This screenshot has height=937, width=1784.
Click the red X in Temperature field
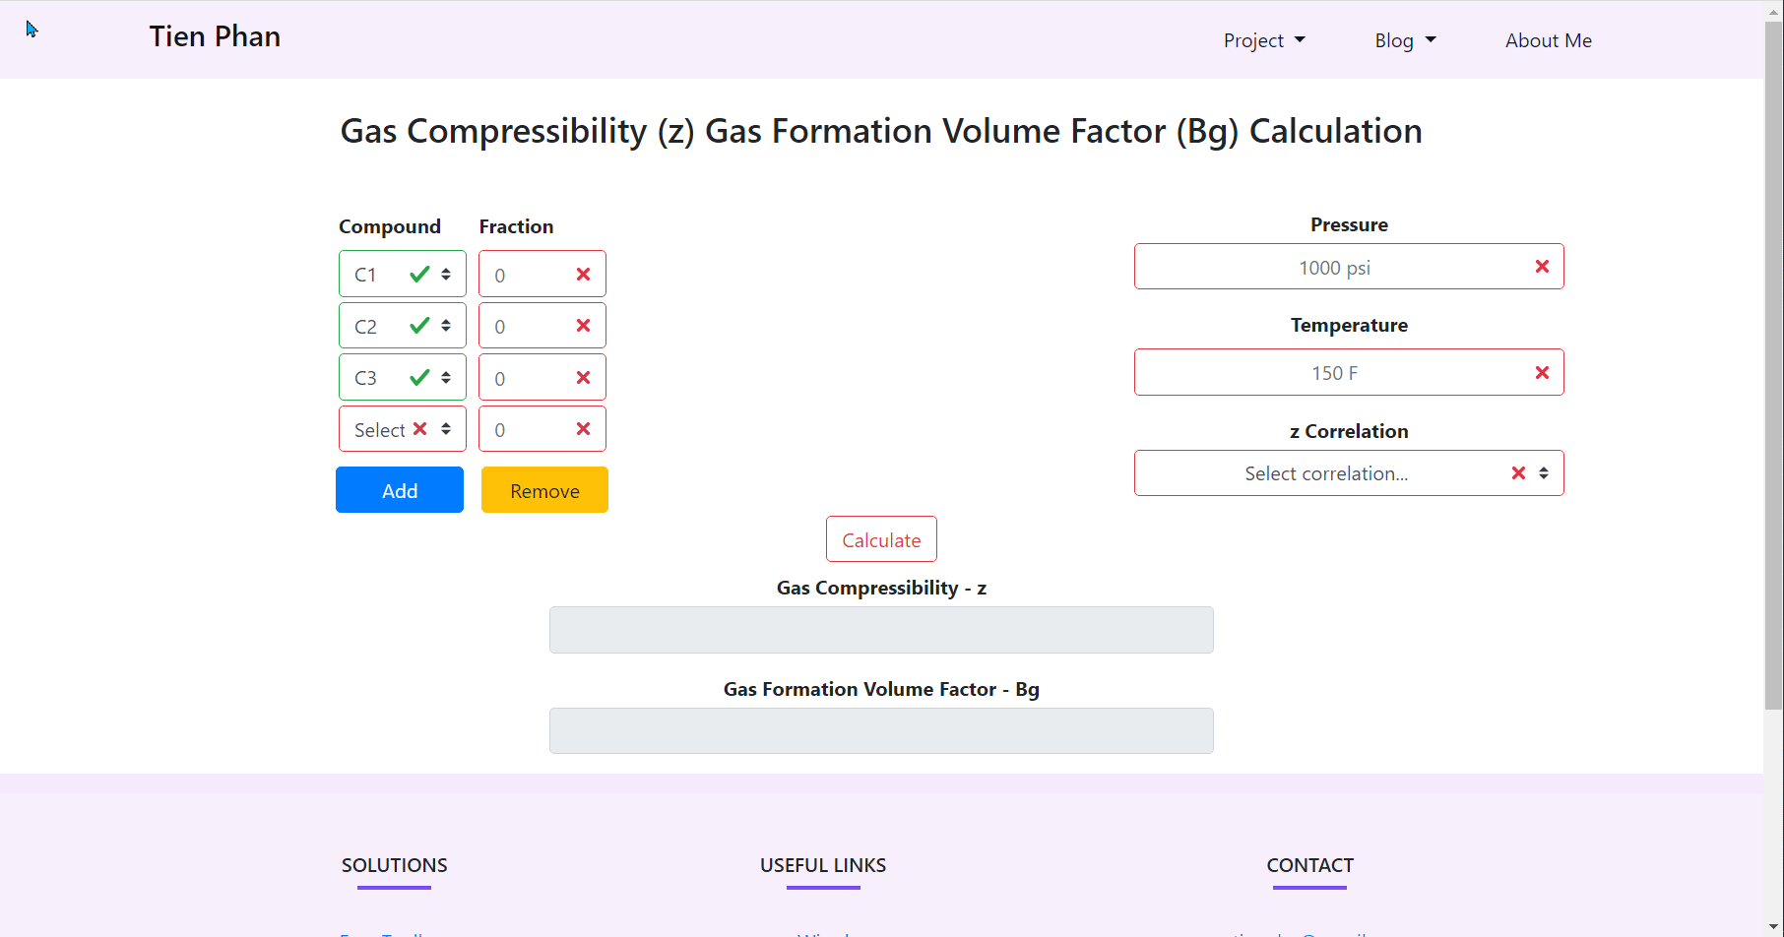1542,372
